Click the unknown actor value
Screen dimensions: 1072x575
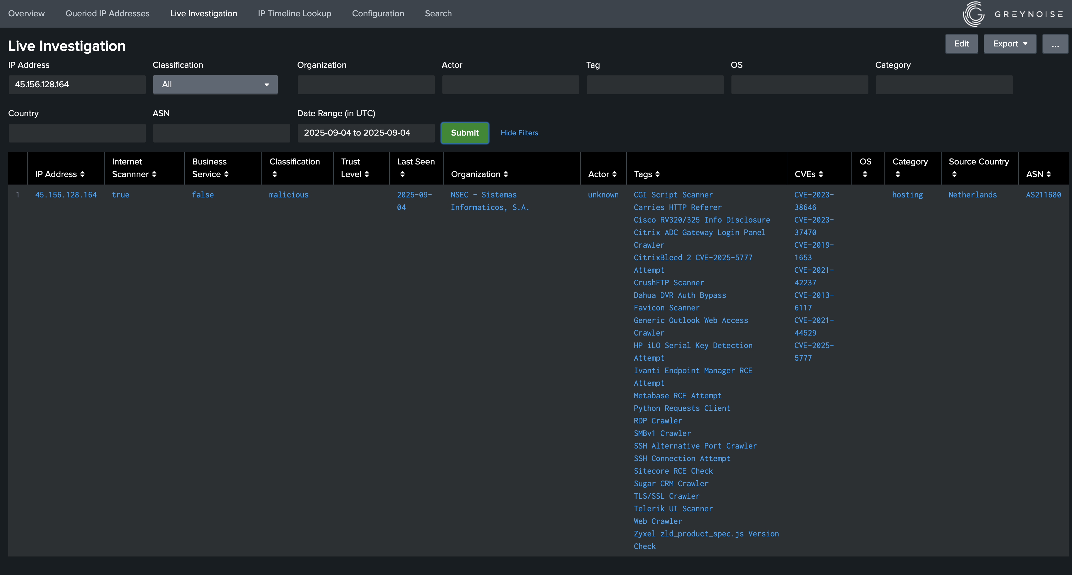point(603,195)
